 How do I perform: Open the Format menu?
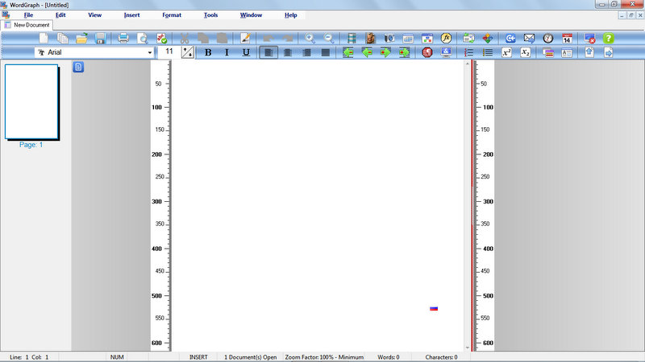(x=172, y=14)
